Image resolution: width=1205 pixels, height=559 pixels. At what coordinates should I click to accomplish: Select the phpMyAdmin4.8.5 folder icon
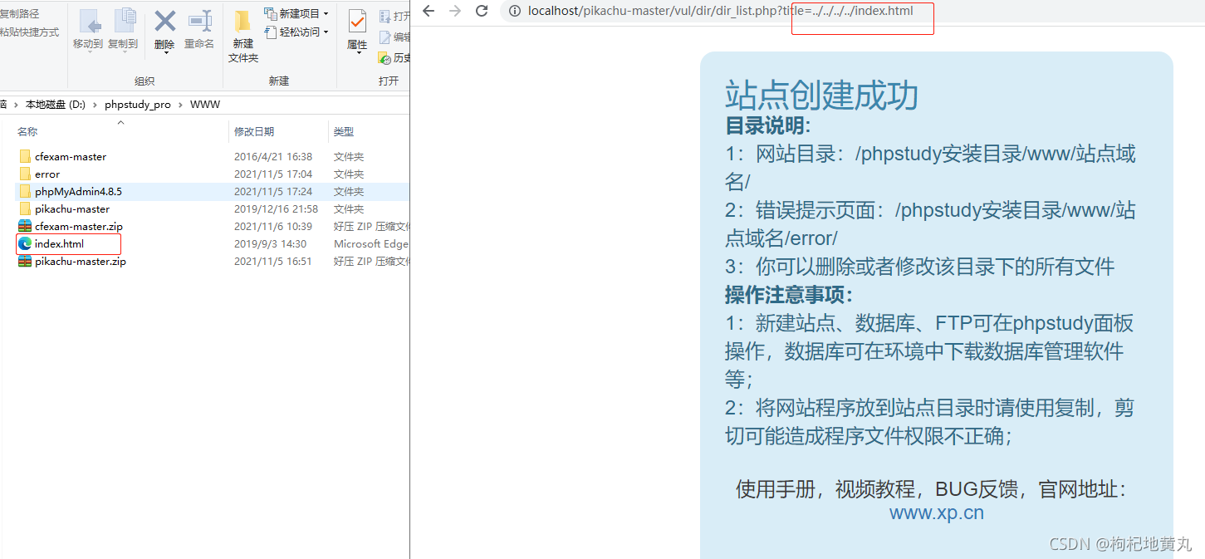(x=25, y=191)
